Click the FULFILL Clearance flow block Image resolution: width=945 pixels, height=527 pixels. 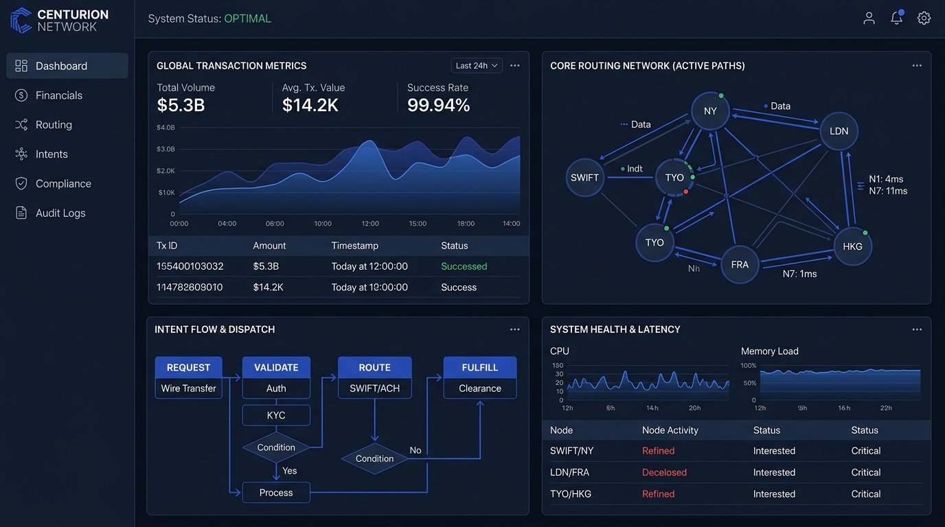tap(480, 377)
